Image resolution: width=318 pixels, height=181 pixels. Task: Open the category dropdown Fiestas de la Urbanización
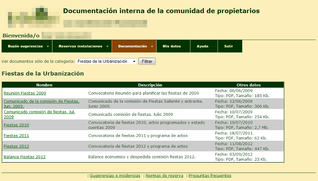(106, 62)
